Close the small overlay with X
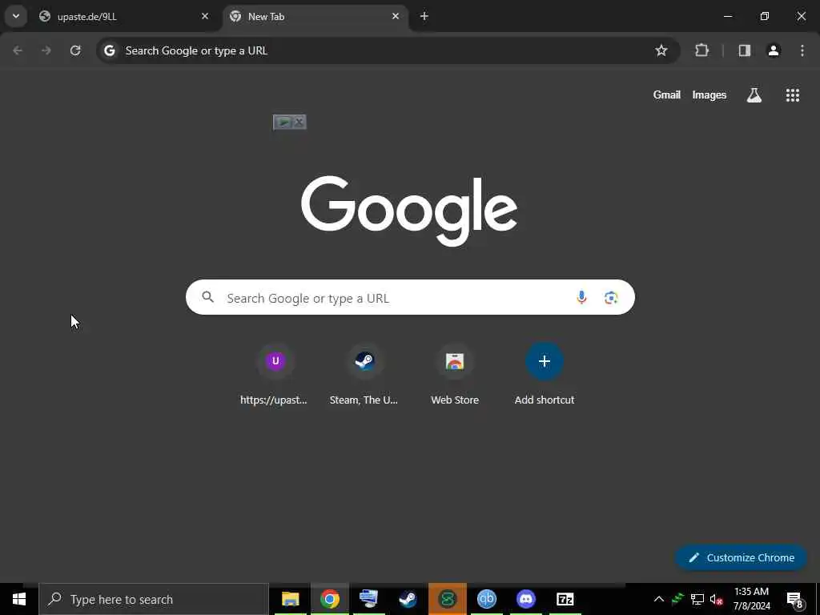 (x=299, y=123)
